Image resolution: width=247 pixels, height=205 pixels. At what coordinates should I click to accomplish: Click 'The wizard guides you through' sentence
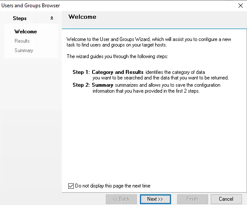[117, 56]
